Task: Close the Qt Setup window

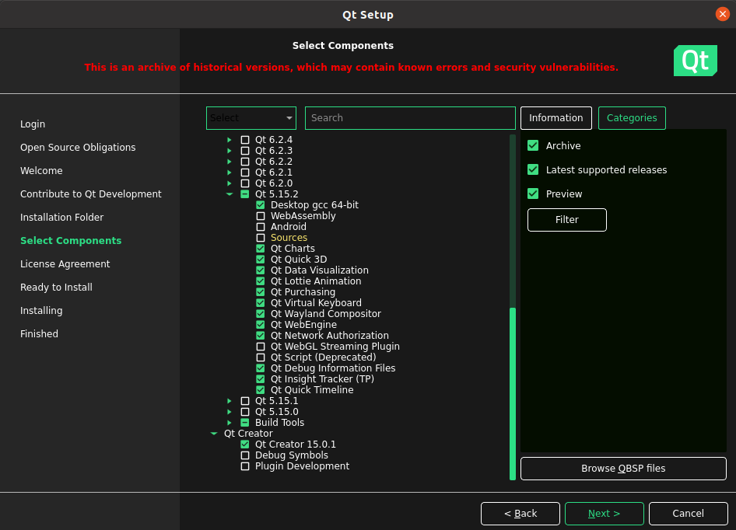Action: (722, 15)
